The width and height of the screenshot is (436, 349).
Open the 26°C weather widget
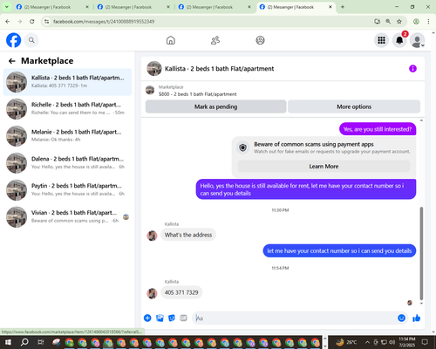346,342
